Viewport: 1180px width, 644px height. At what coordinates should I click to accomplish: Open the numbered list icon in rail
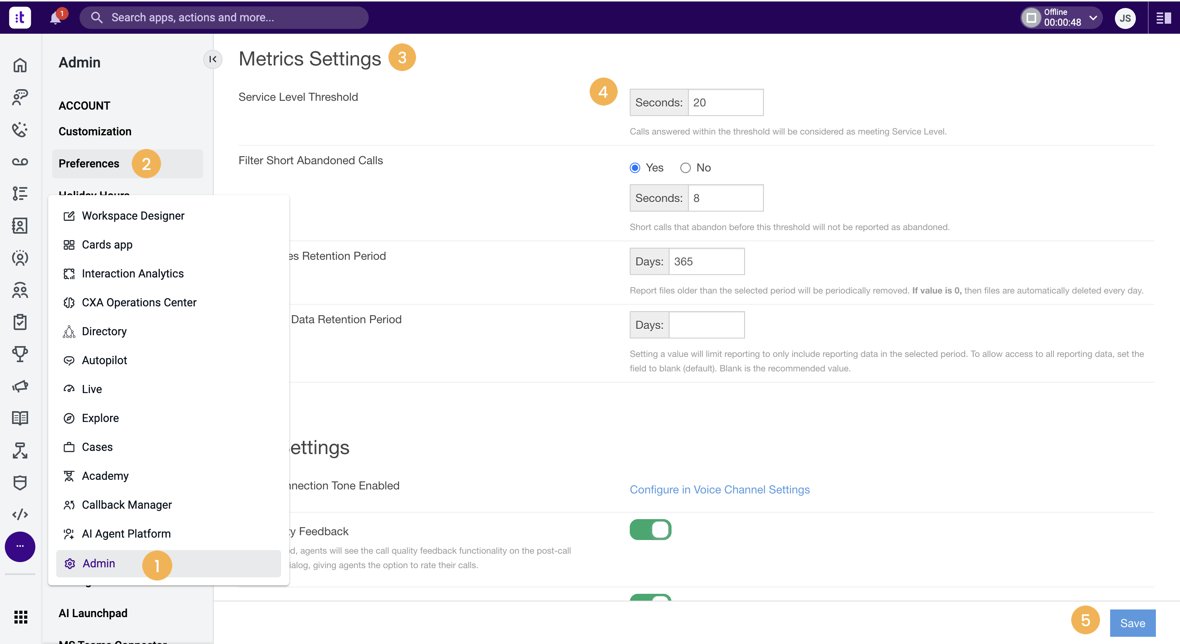click(20, 193)
